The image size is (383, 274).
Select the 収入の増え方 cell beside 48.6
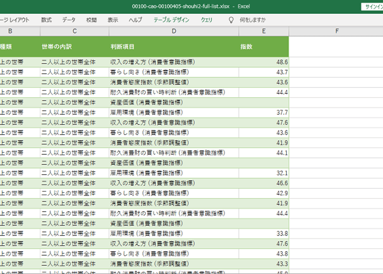point(174,62)
